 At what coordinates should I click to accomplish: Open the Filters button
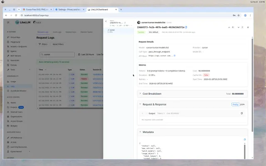coord(43,44)
